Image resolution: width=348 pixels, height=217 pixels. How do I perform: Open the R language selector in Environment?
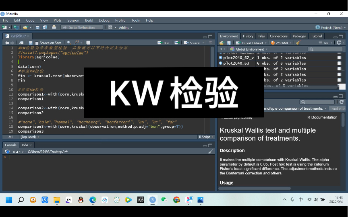[x=222, y=49]
